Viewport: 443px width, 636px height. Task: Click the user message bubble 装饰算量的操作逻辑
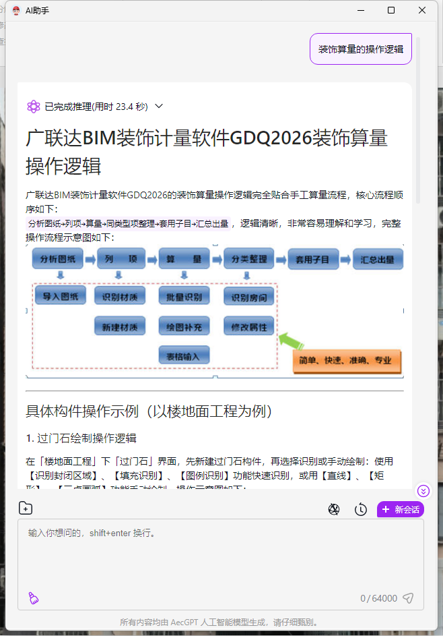point(361,49)
